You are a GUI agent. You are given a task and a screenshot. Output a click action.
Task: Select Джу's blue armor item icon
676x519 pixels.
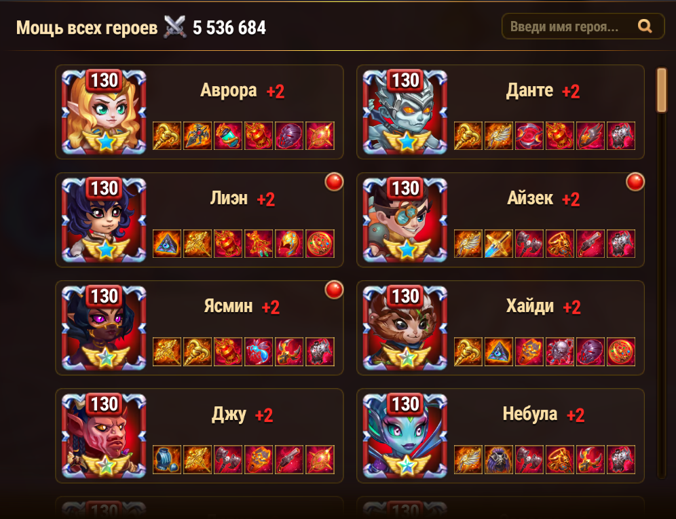(167, 459)
